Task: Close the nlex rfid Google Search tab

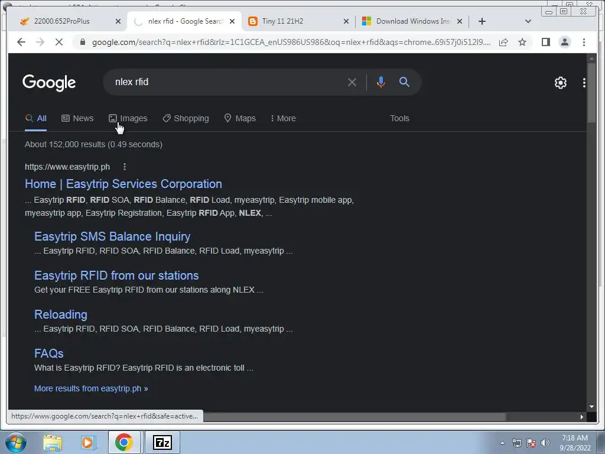Action: pyautogui.click(x=232, y=21)
